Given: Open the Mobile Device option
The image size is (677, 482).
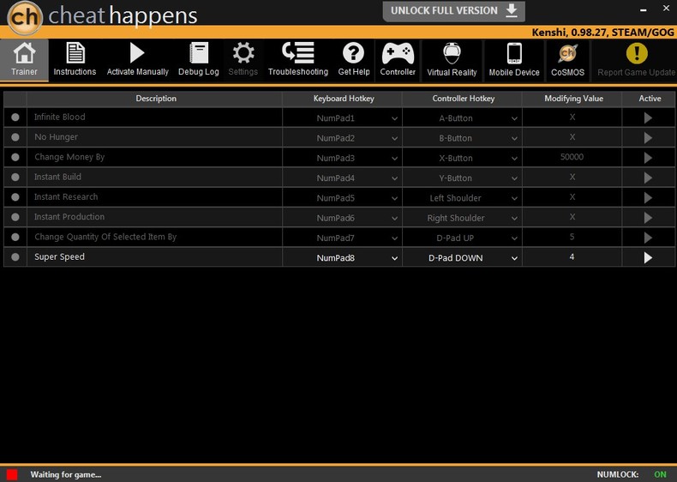Looking at the screenshot, I should pos(514,60).
